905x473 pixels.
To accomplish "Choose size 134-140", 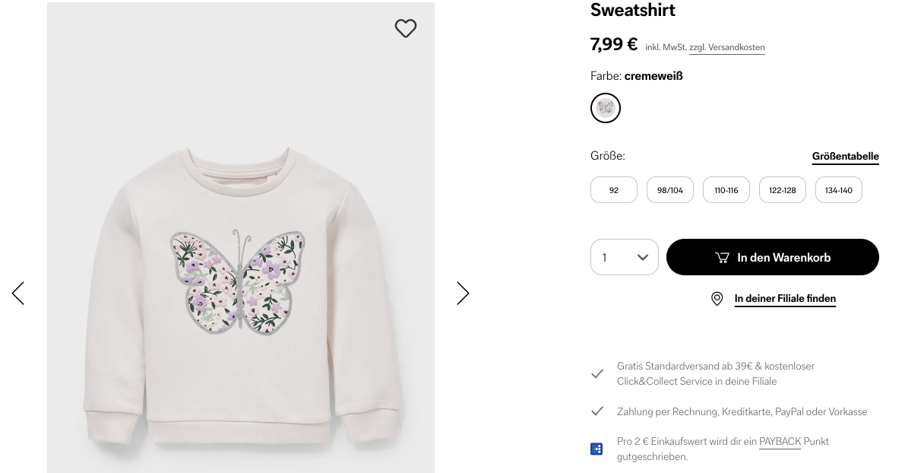I will tap(839, 190).
